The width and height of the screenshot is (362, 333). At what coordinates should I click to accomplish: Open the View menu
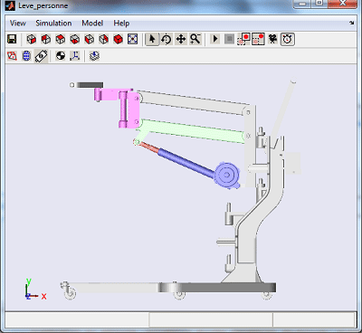pos(18,24)
